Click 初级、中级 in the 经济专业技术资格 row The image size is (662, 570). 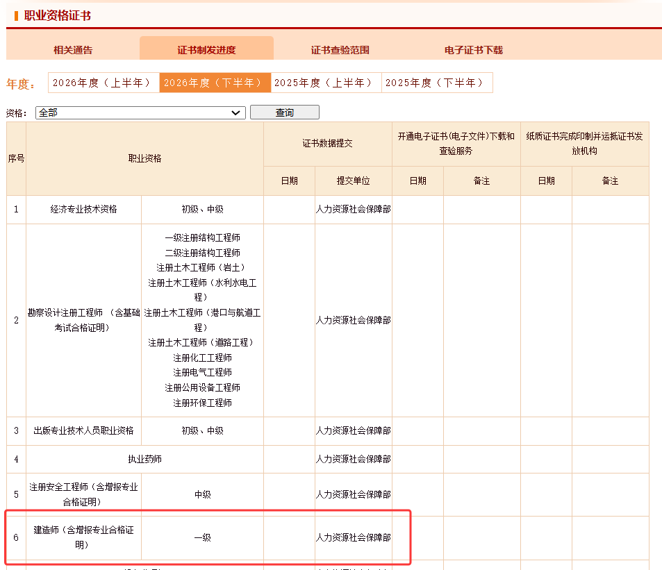[202, 209]
